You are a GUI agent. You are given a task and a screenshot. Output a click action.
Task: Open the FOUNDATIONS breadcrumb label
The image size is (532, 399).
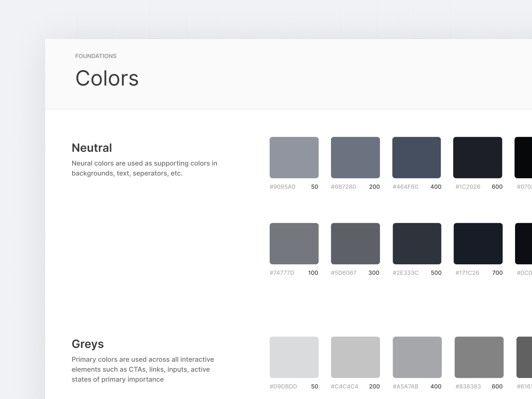96,56
